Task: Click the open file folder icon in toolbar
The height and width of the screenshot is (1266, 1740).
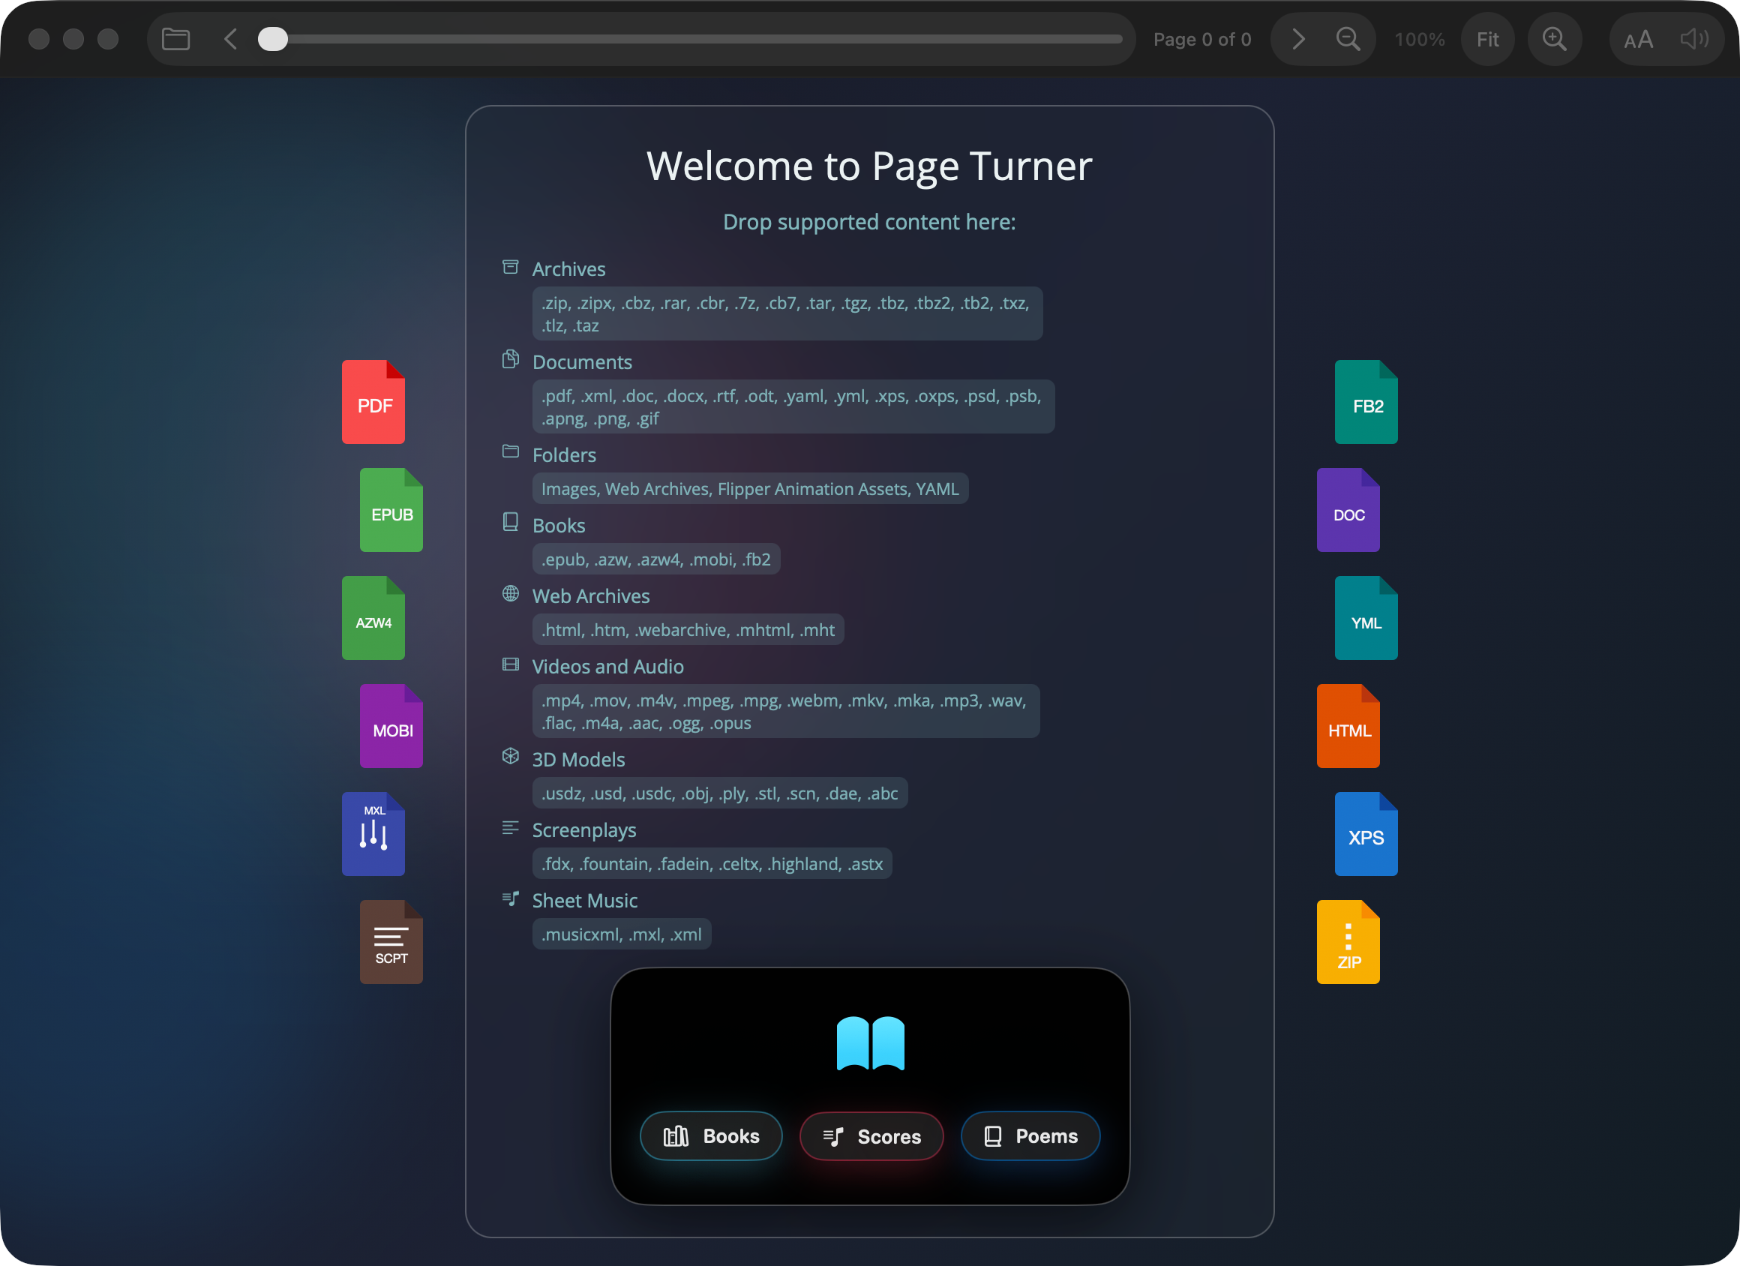Action: 175,38
